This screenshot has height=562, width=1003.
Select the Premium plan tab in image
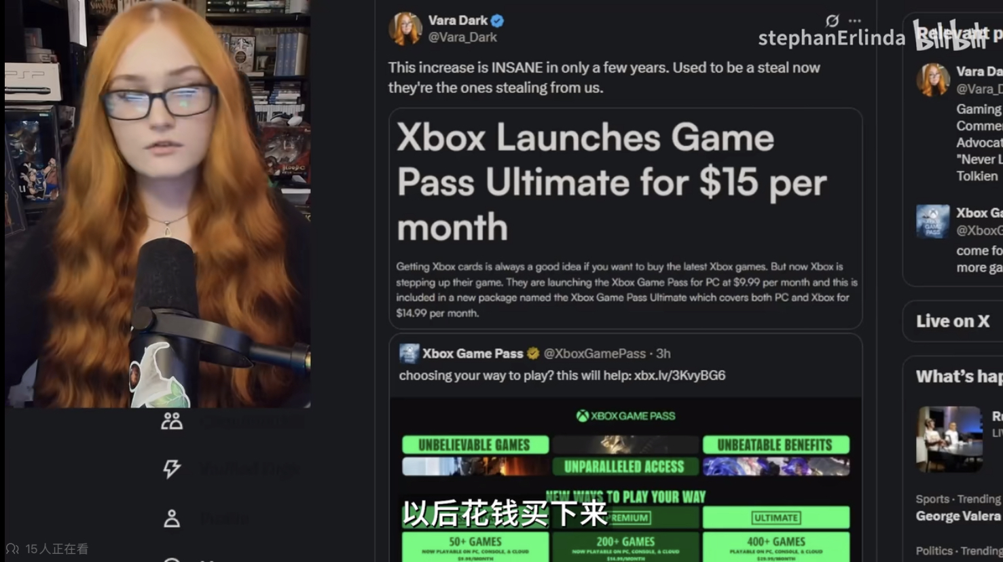(625, 518)
